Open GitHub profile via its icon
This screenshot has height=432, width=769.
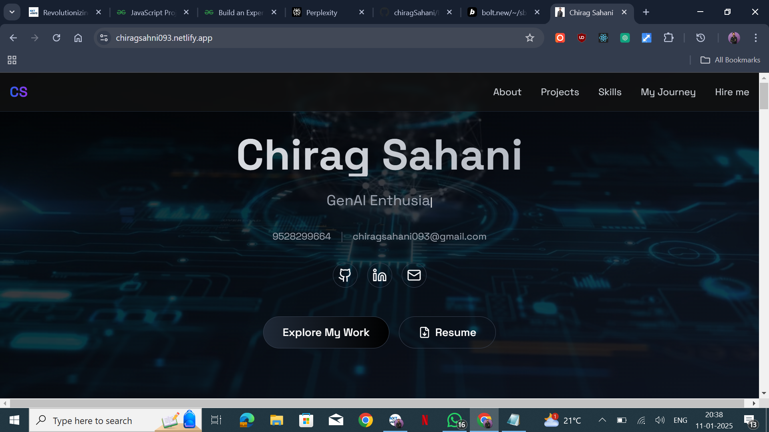tap(345, 275)
